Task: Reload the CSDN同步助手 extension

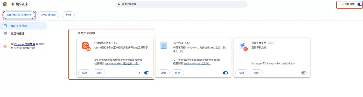Action: 139,73
